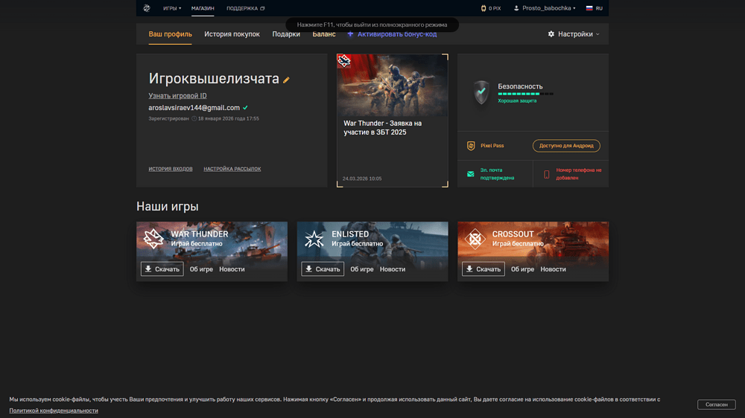Click the security level progress bar
This screenshot has width=745, height=418.
(x=525, y=94)
